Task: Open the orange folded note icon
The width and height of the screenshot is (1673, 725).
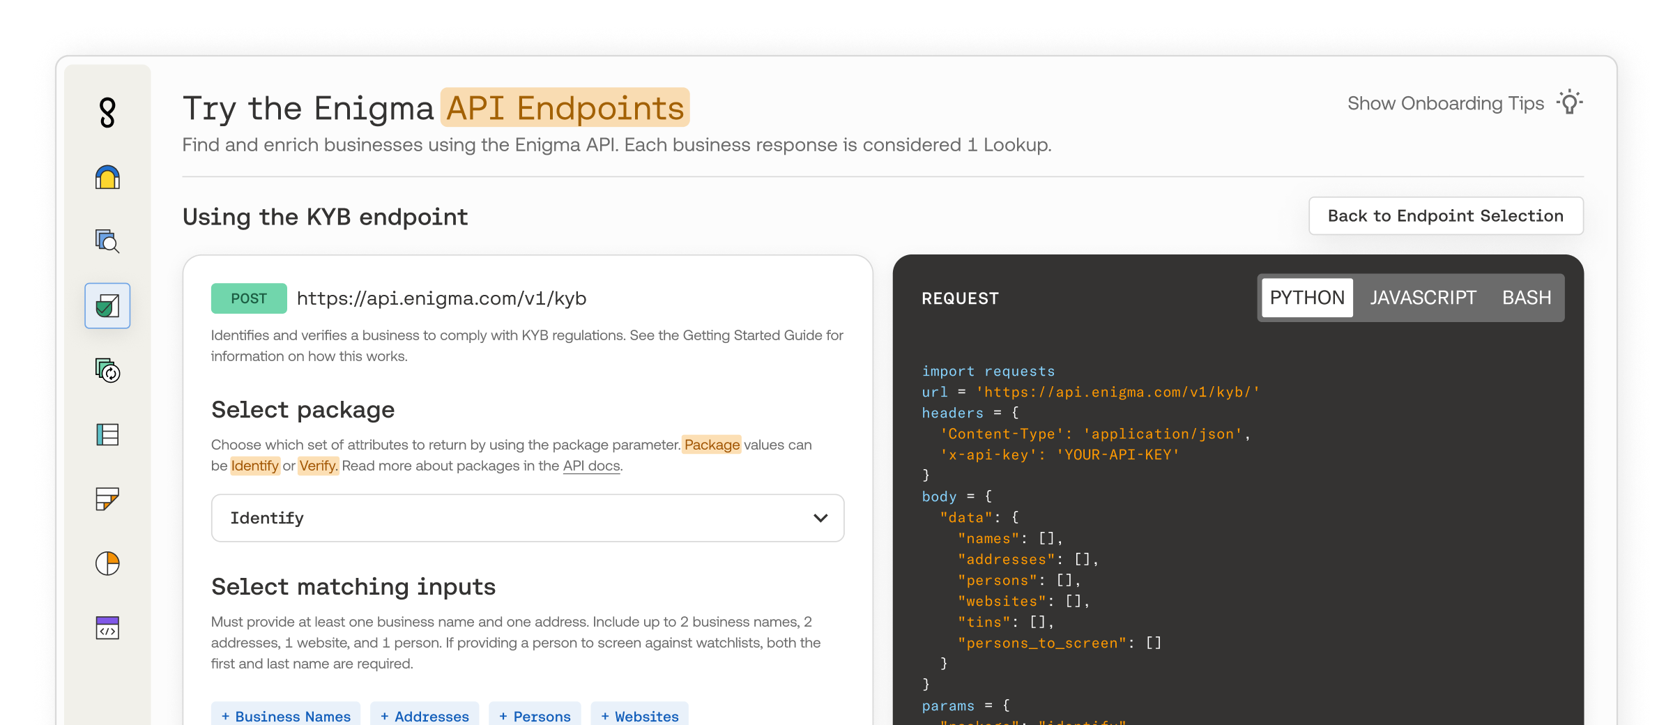Action: (x=107, y=498)
